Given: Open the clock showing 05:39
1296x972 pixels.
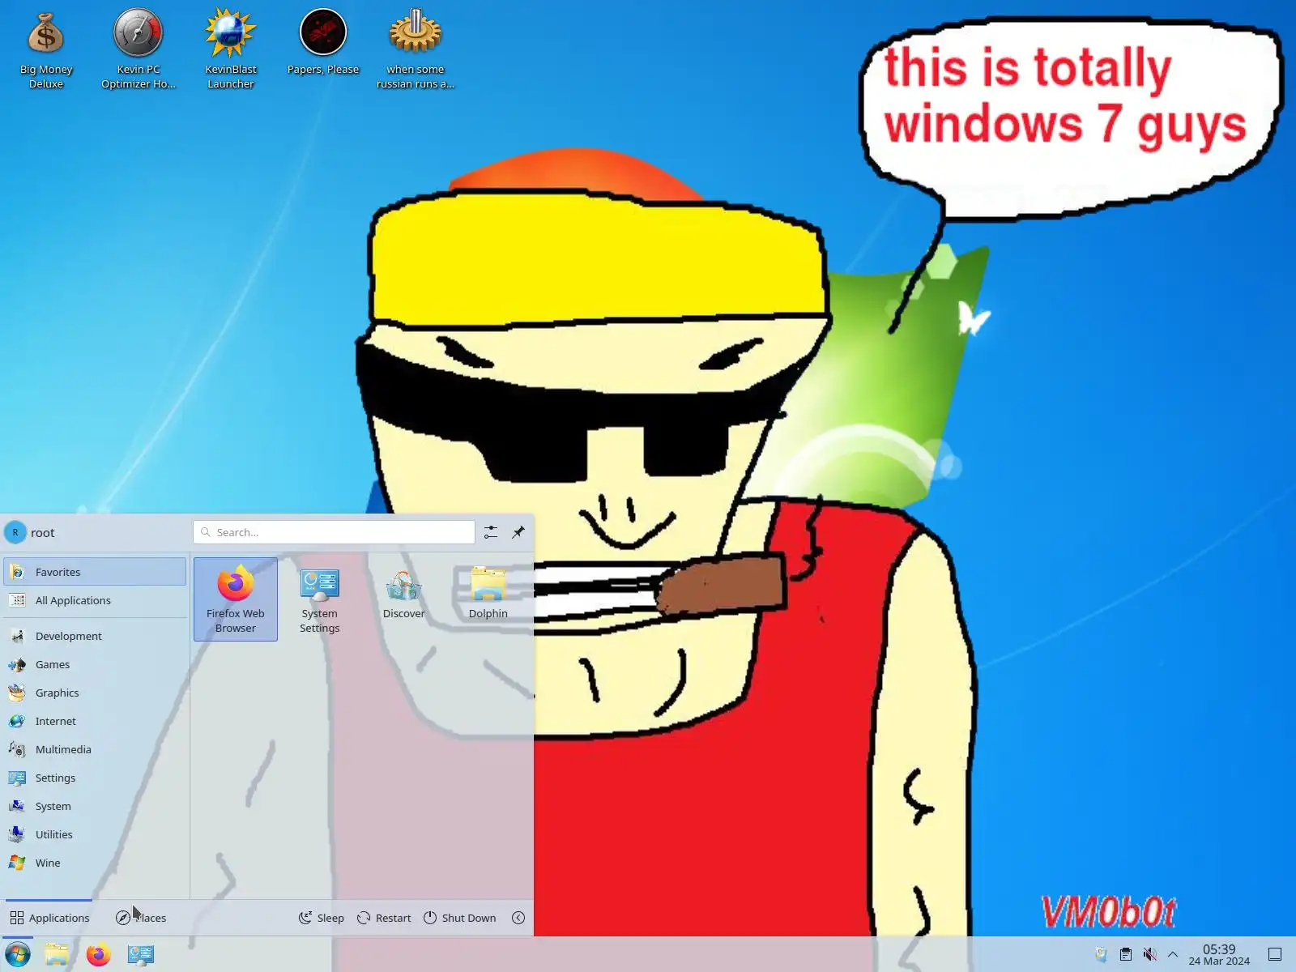Looking at the screenshot, I should pos(1219,954).
